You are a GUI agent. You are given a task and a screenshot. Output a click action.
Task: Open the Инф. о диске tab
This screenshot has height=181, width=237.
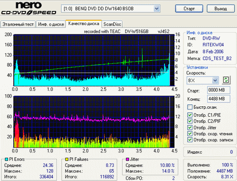[x=51, y=24]
